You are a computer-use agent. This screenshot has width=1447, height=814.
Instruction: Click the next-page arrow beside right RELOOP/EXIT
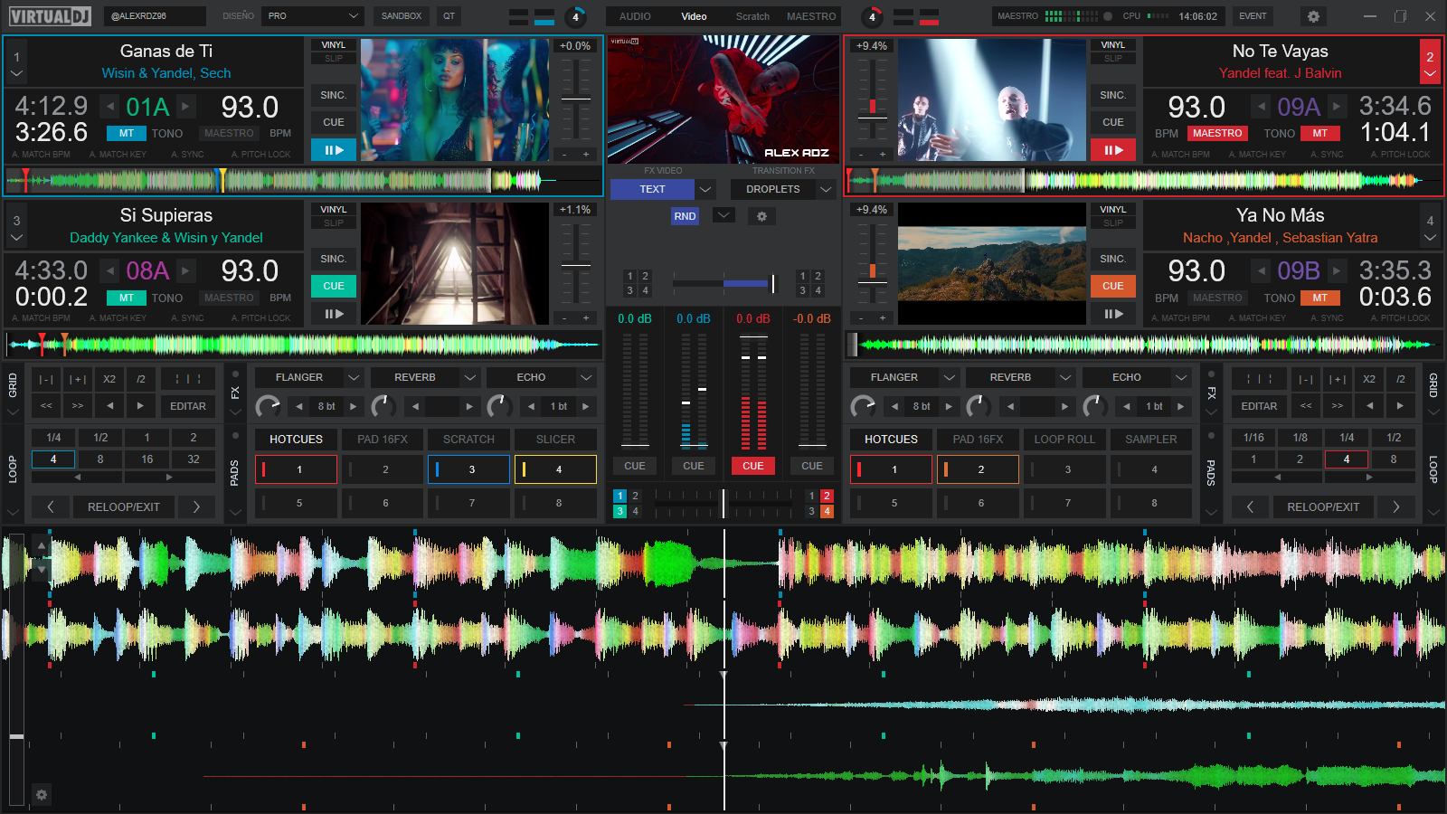tap(1395, 506)
